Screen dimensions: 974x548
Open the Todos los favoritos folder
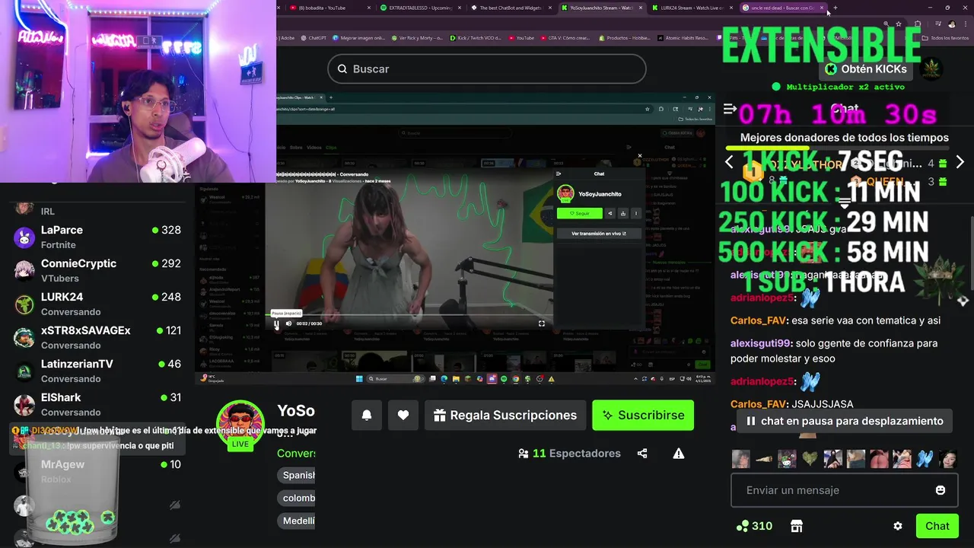point(947,37)
